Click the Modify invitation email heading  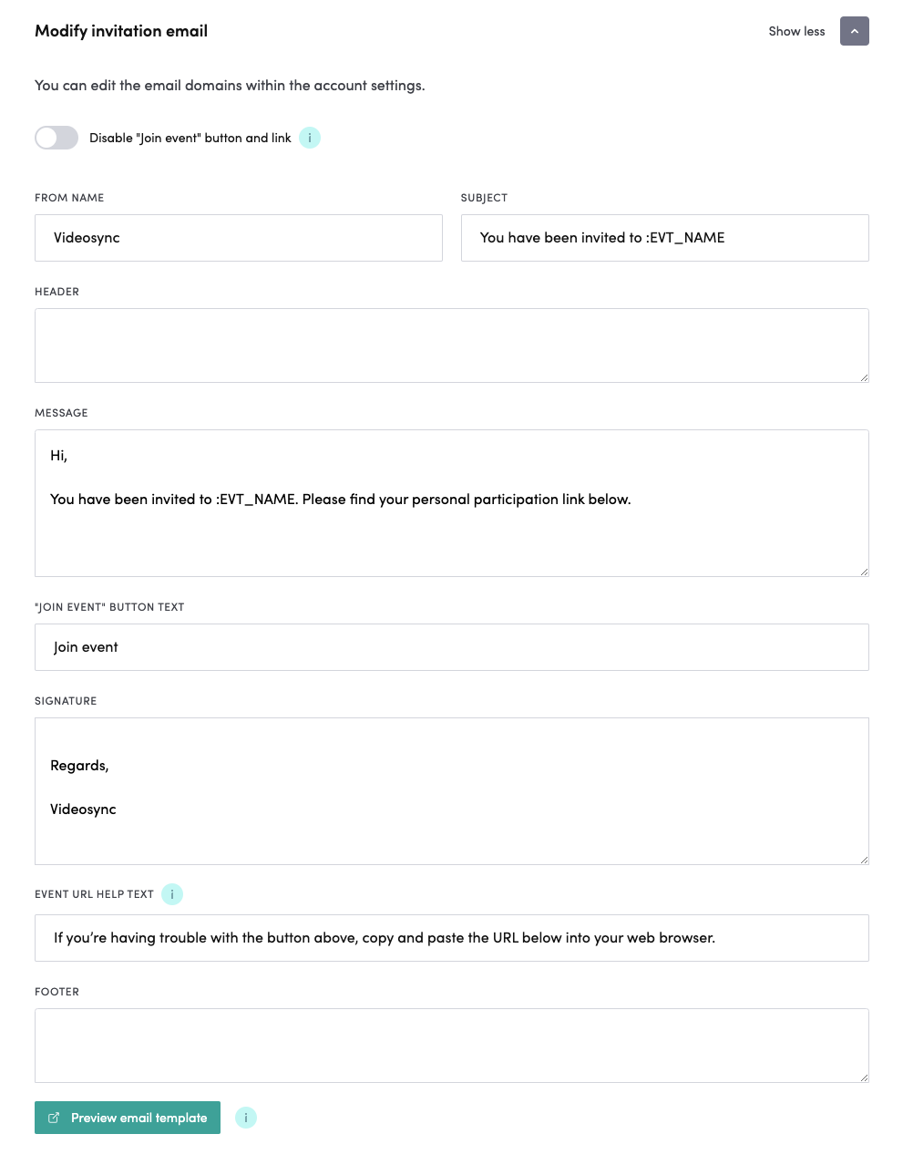(120, 31)
